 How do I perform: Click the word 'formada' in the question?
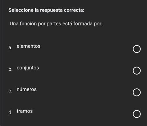83,23
